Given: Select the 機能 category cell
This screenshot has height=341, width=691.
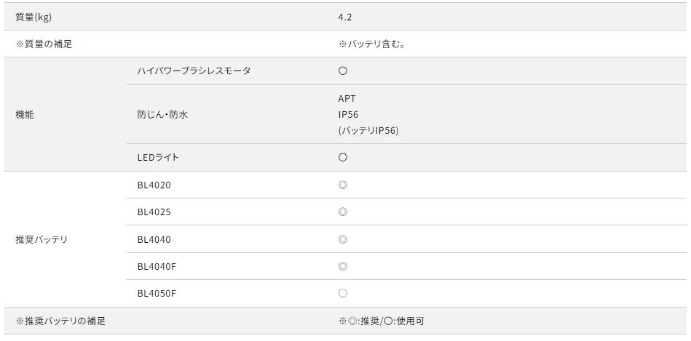Looking at the screenshot, I should [25, 115].
